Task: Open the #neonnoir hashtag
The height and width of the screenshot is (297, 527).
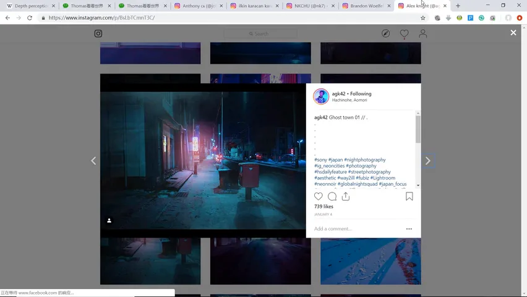Action: tap(325, 184)
